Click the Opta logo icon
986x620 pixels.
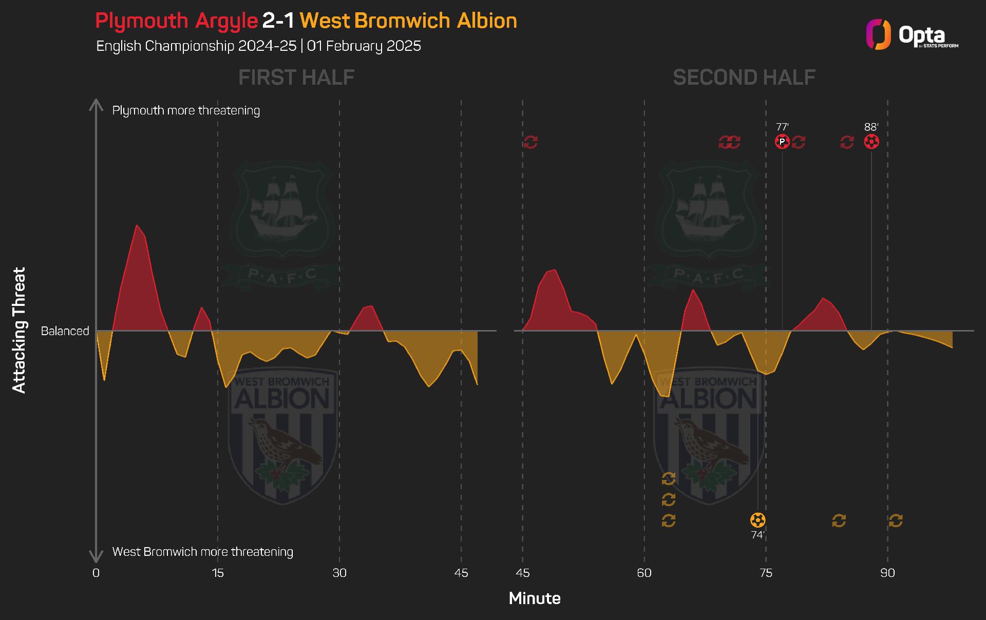click(878, 35)
